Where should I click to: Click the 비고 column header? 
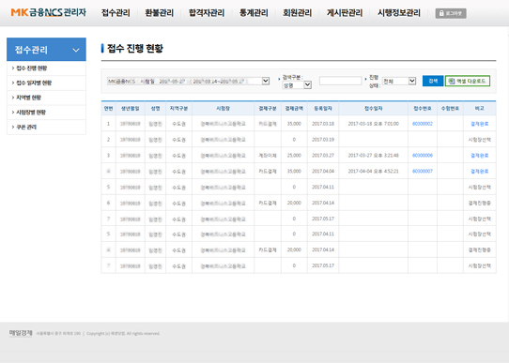(480, 108)
